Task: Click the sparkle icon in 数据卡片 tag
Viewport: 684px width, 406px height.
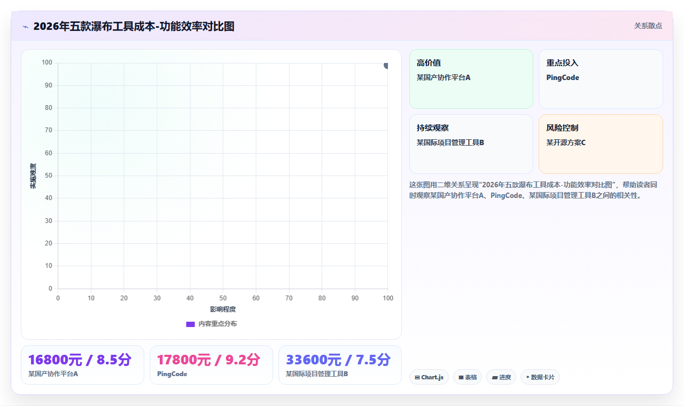Action: (527, 377)
